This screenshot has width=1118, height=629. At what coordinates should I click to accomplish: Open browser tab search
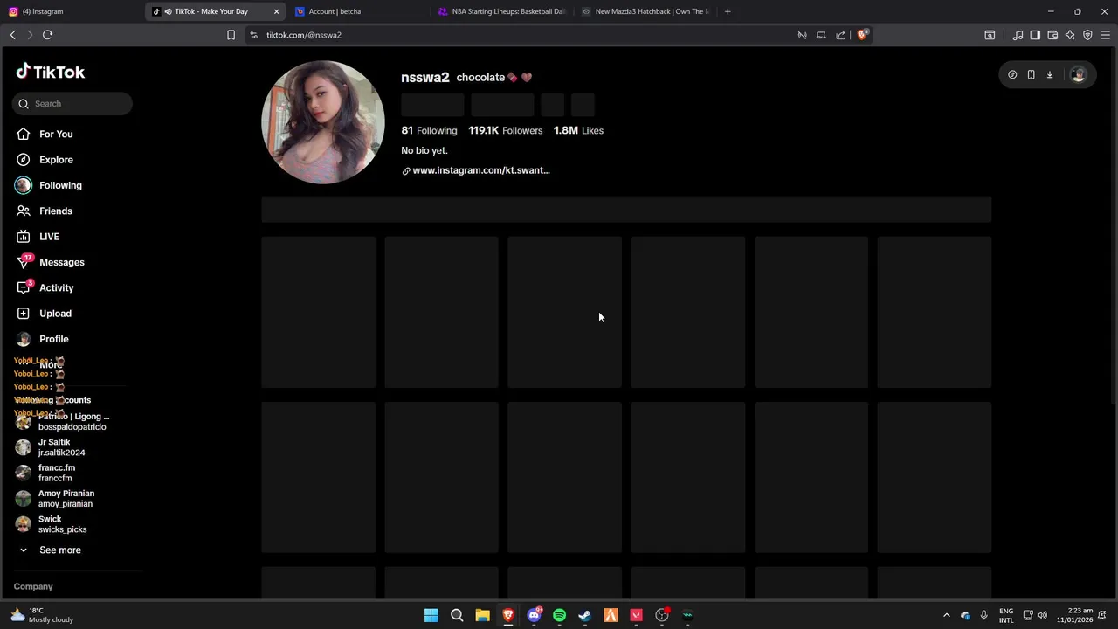(990, 35)
